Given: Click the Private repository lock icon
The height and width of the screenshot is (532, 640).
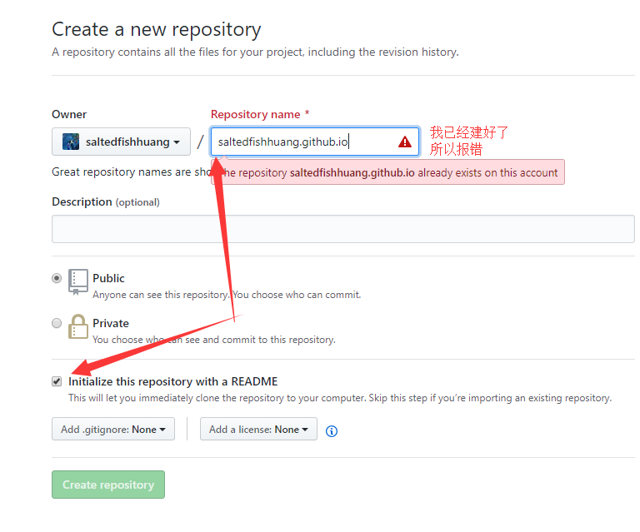Looking at the screenshot, I should pos(78,326).
